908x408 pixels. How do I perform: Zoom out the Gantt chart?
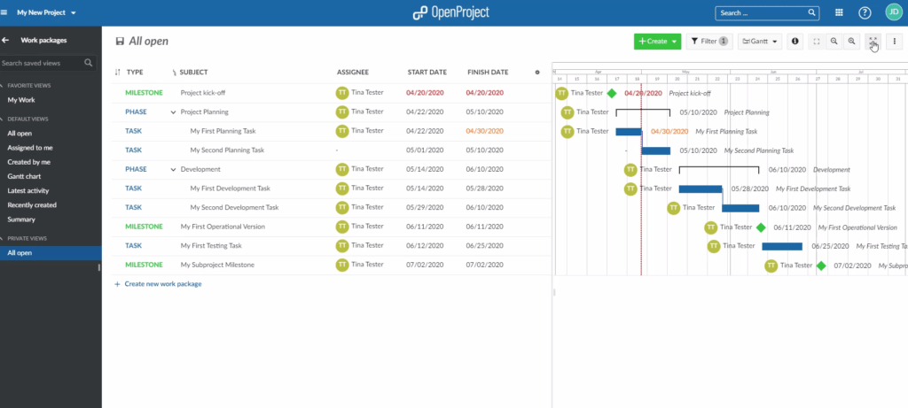tap(834, 42)
